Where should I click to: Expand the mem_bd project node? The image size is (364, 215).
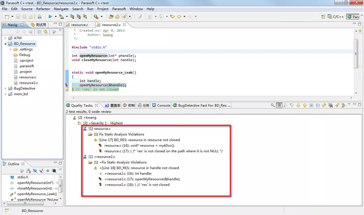pyautogui.click(x=5, y=94)
